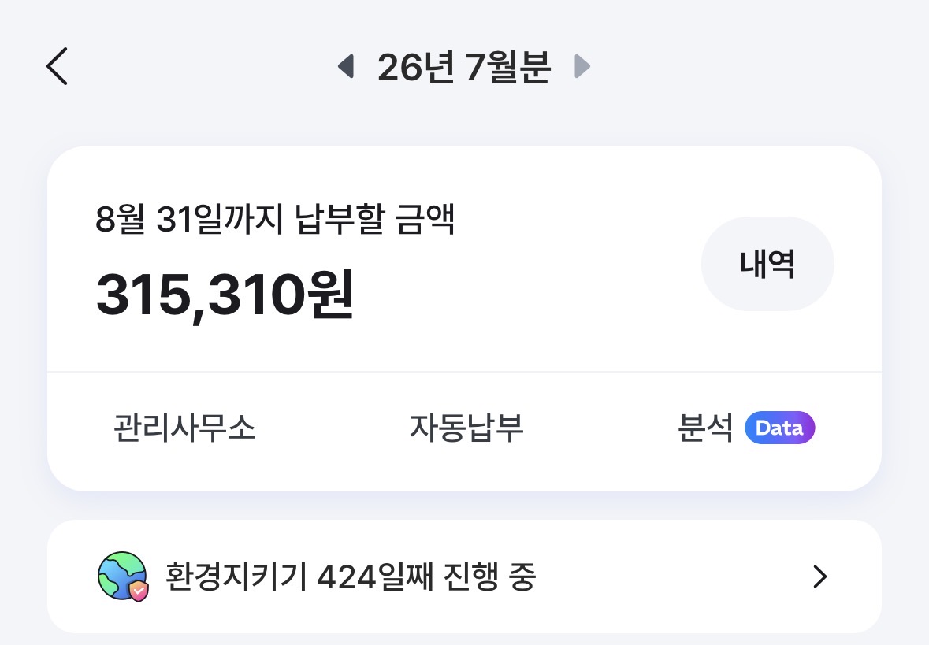
Task: Open the 관리사무소 tab
Action: coord(184,428)
